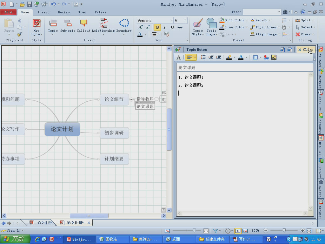Image resolution: width=325 pixels, height=244 pixels.
Task: Create a new map from quick toolbar
Action: (12, 4)
